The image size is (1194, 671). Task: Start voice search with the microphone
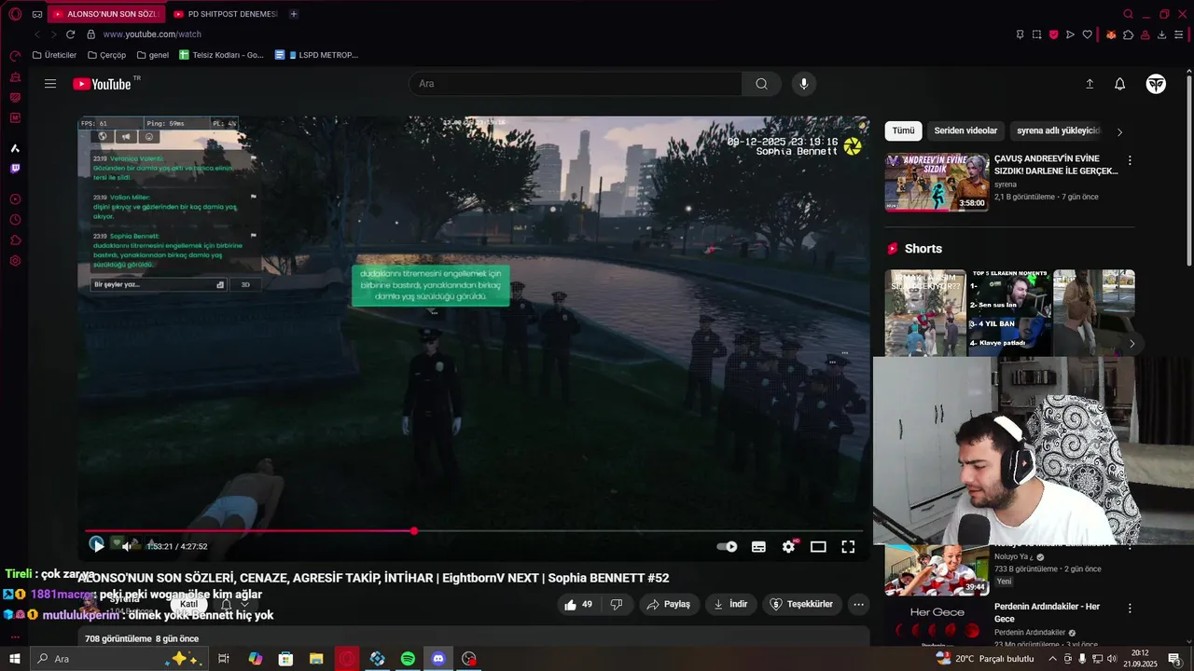(x=804, y=84)
